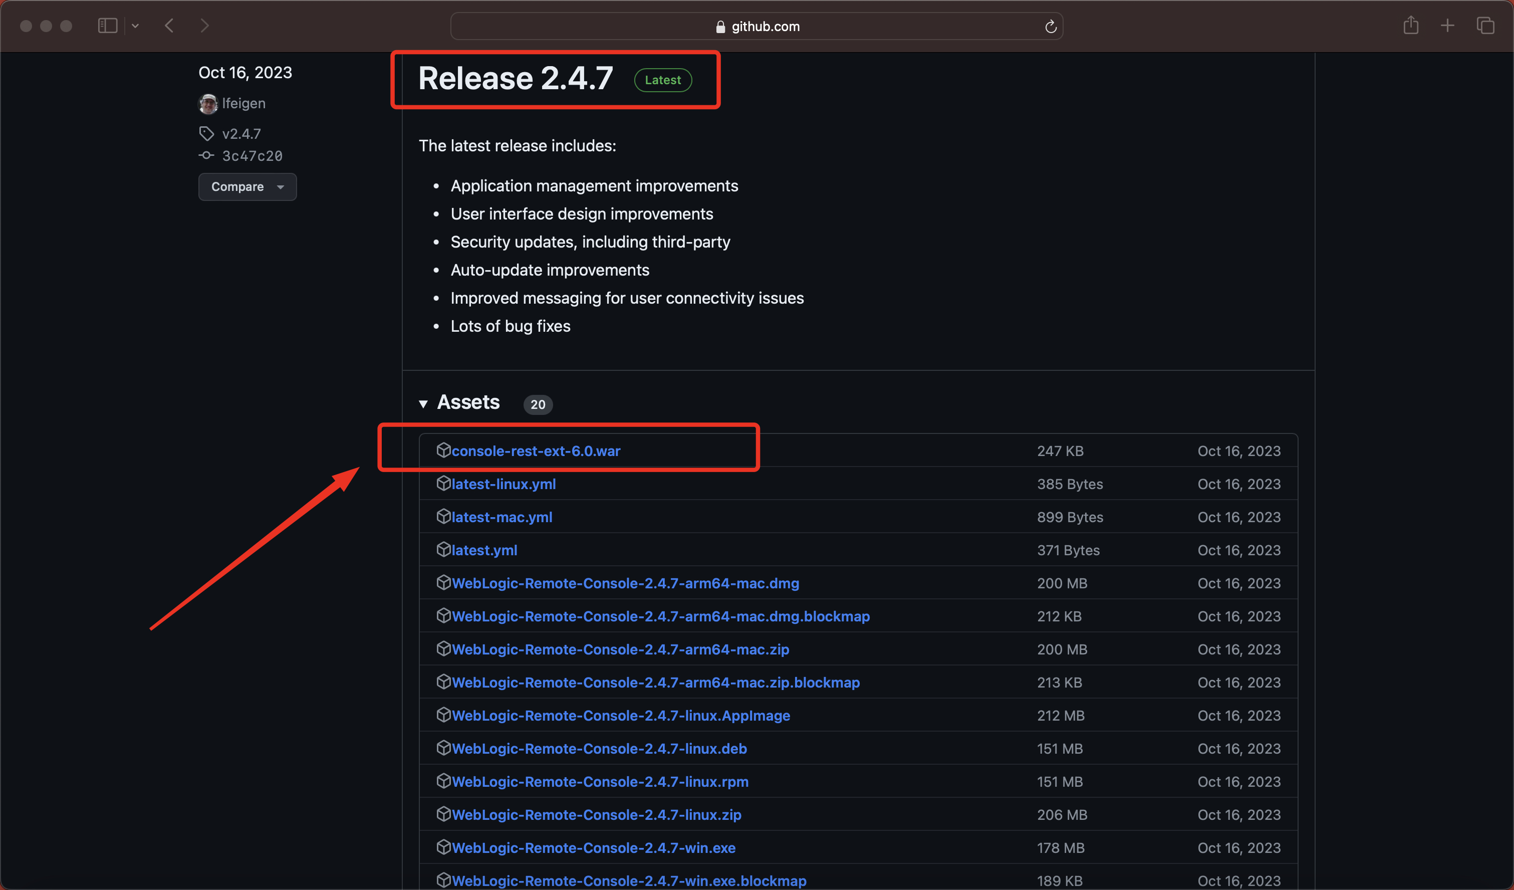Screen dimensions: 1514x890
Task: Download WebLogic-Remote-Console-2.4.7-linux.deb package
Action: point(599,748)
